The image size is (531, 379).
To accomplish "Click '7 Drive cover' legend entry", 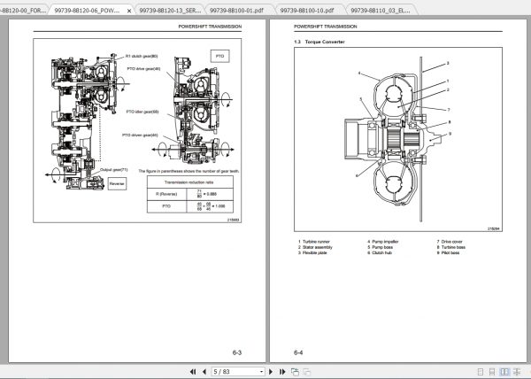I will pyautogui.click(x=450, y=242).
